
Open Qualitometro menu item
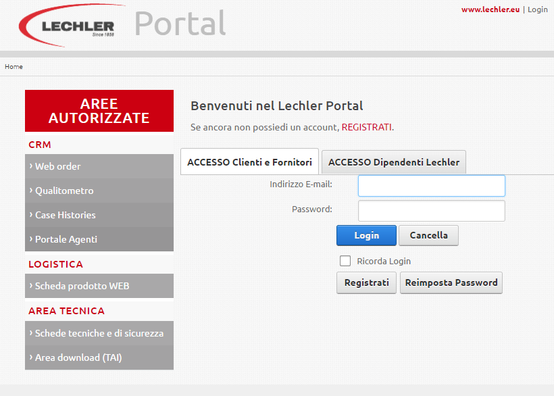99,191
